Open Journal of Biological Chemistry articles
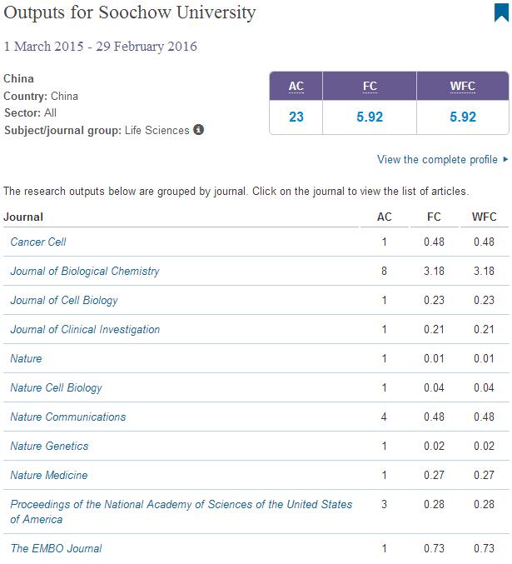This screenshot has width=512, height=564. (x=85, y=271)
